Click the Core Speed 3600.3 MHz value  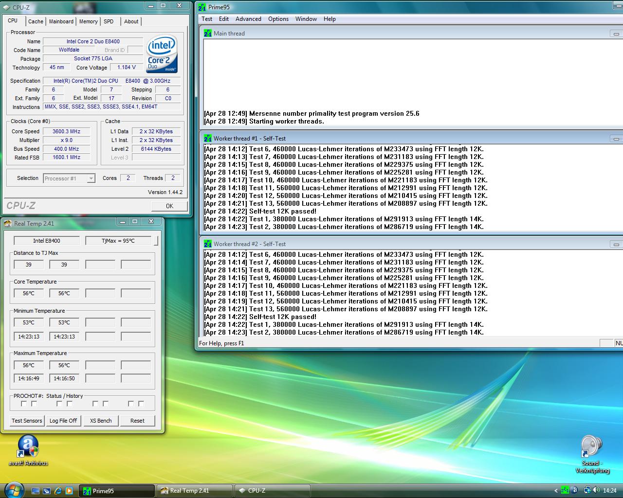click(x=66, y=131)
